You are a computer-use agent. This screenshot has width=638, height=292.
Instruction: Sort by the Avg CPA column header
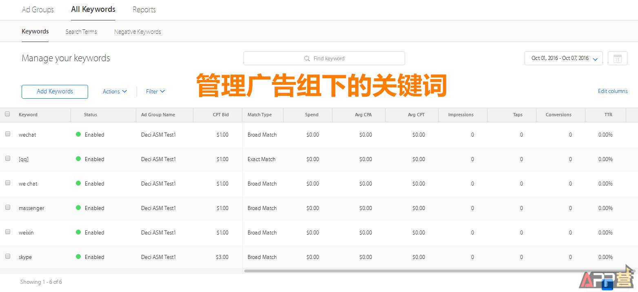[363, 115]
